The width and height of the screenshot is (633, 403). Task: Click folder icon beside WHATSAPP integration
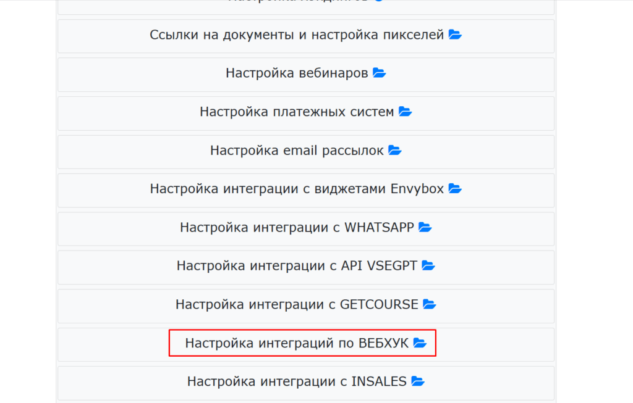click(425, 227)
